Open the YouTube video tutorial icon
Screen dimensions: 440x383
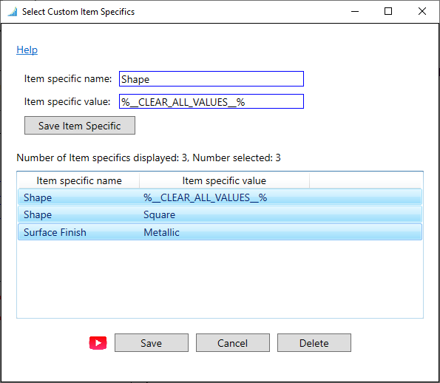[98, 343]
